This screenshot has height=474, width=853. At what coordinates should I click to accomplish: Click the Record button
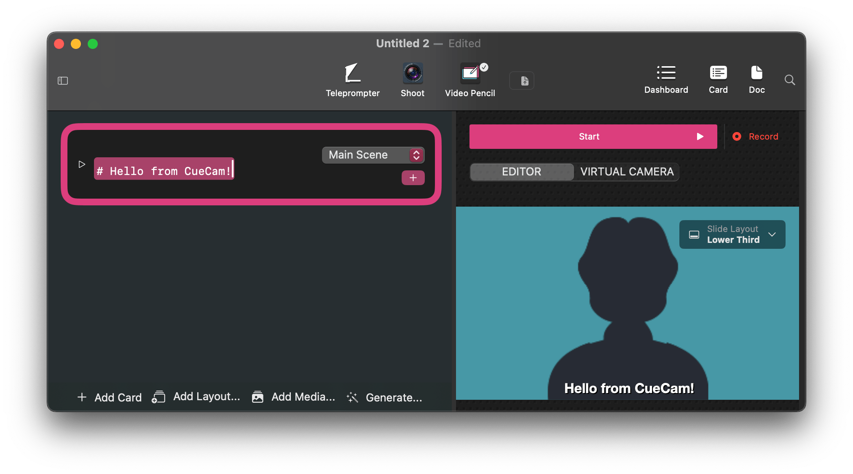point(755,137)
